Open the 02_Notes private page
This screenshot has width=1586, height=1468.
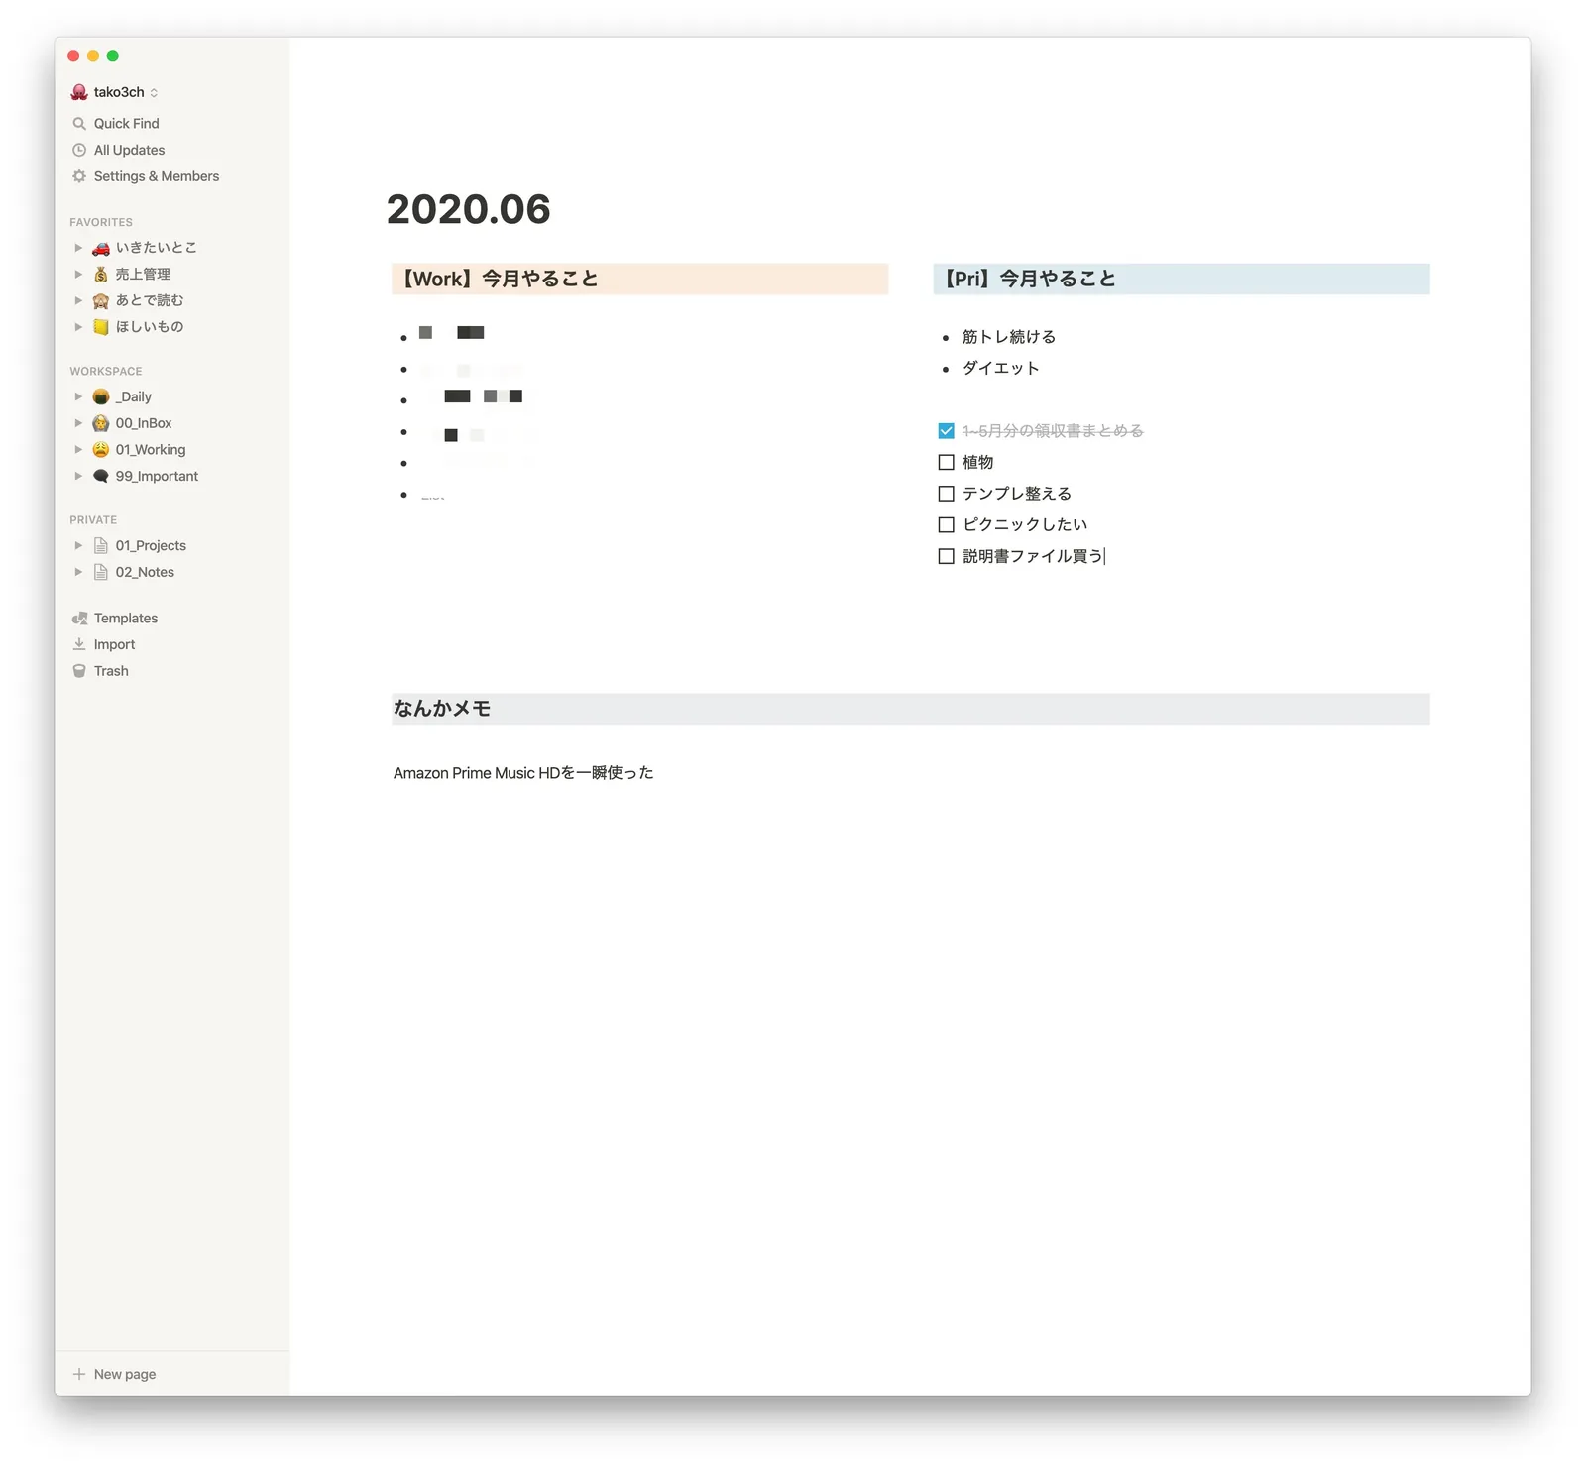[145, 573]
